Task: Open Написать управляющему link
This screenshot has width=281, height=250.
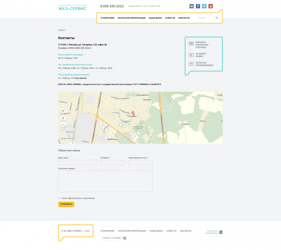Action: (x=204, y=64)
